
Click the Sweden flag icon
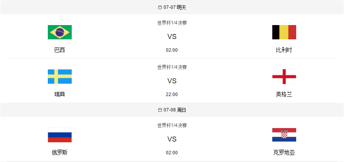pos(60,77)
